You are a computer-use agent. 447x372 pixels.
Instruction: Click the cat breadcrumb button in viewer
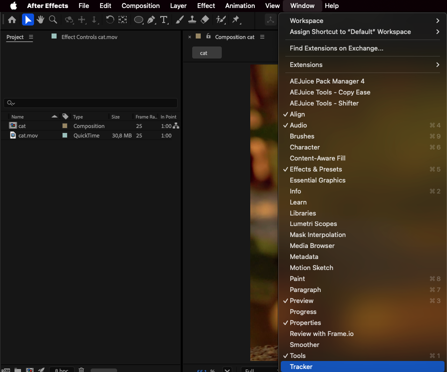coord(207,52)
